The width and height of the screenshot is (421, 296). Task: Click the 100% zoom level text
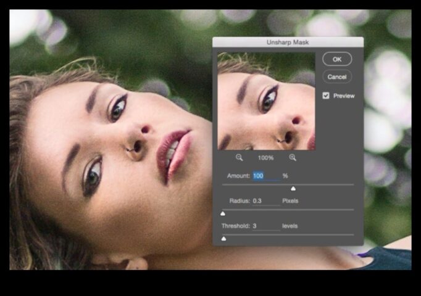point(265,158)
